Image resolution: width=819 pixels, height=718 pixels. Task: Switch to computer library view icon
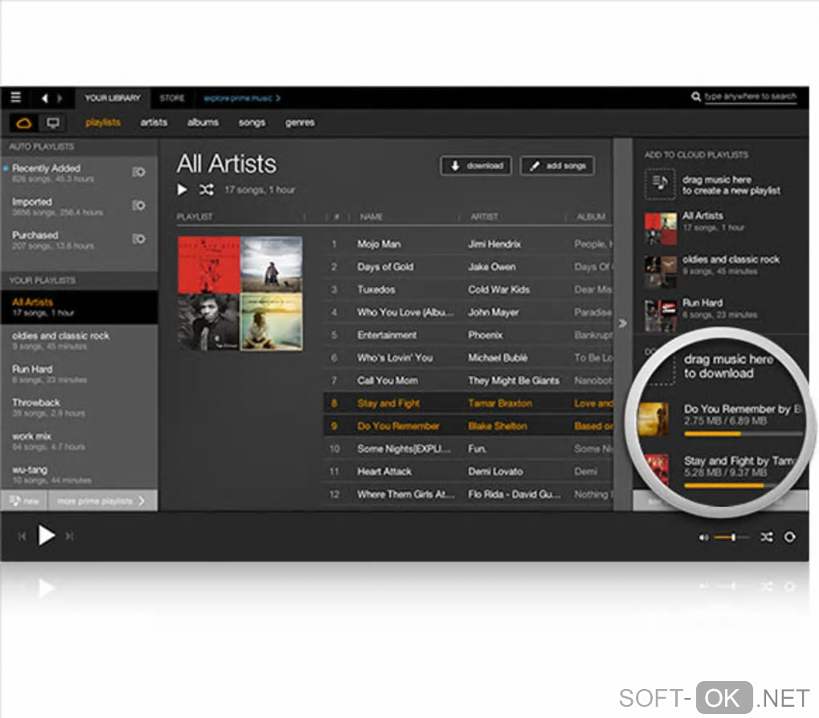[53, 124]
